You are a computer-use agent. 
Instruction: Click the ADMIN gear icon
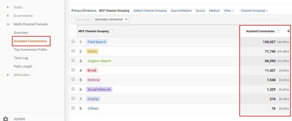[5, 119]
